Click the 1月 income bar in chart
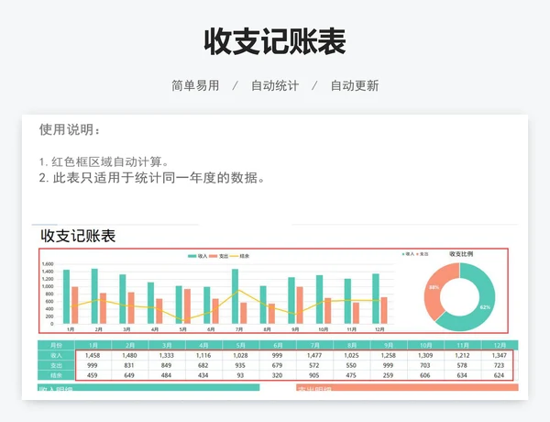 coord(66,296)
